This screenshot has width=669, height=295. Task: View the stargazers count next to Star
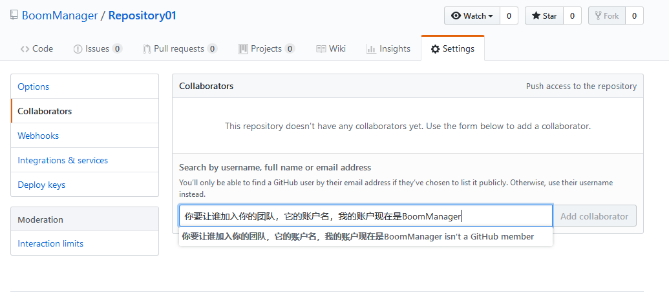pos(572,15)
